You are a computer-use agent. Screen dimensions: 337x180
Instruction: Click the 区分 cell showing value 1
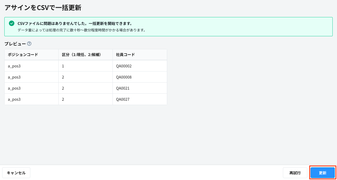click(x=63, y=66)
